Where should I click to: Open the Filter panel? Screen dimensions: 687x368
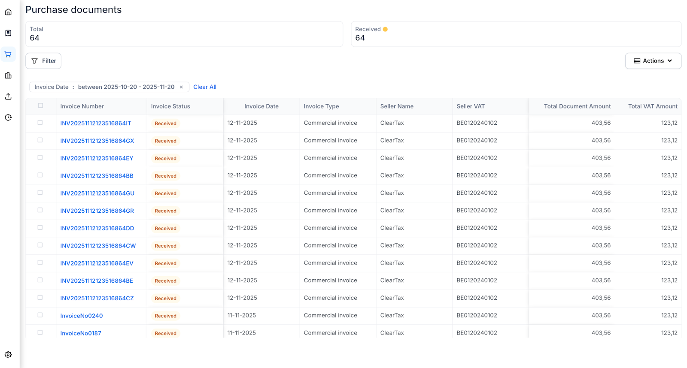click(x=43, y=61)
